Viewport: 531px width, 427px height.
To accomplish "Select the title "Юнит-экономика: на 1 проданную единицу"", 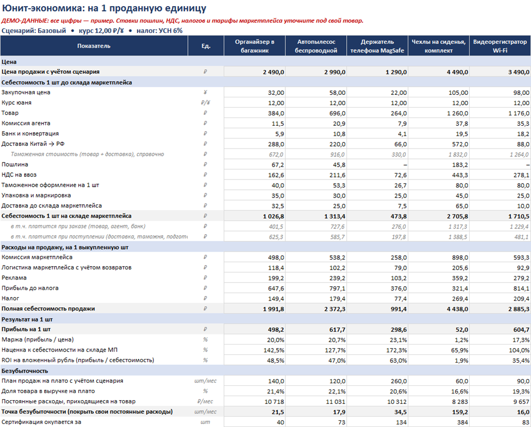I will click(104, 8).
